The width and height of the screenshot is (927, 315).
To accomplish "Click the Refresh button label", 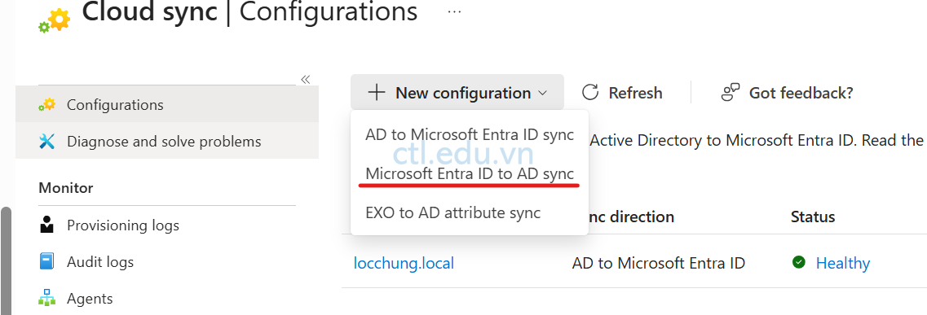I will 636,94.
